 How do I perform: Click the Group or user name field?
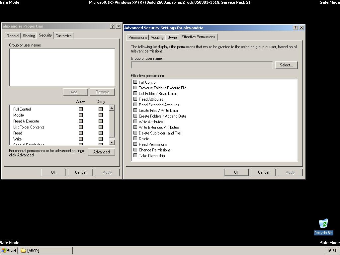(x=202, y=65)
